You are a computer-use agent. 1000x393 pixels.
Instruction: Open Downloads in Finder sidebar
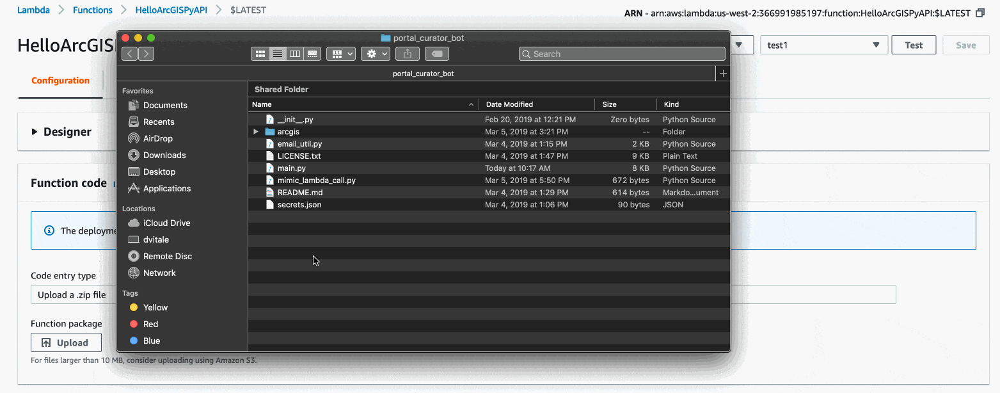tap(164, 155)
